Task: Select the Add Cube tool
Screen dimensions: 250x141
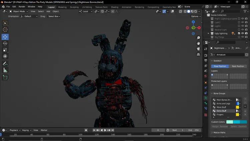Action: point(5,78)
